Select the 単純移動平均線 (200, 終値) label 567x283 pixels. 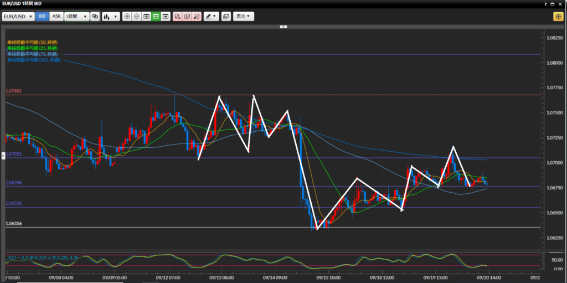[x=32, y=60]
